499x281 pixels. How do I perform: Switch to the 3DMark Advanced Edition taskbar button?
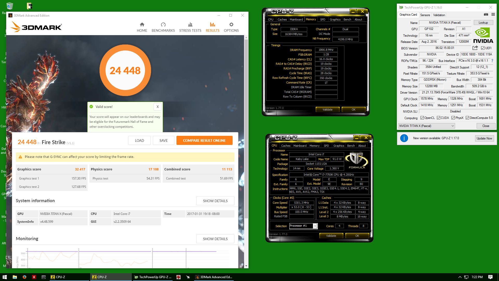click(x=214, y=277)
